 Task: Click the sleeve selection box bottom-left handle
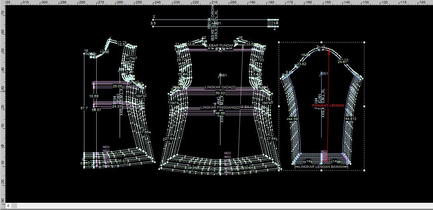point(279,170)
